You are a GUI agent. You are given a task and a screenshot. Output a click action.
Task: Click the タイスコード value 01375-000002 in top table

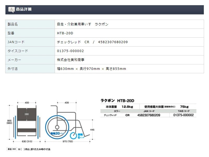[x=70, y=51]
